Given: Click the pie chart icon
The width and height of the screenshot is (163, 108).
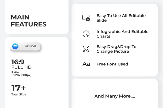Looking at the screenshot, I should coord(86,34).
